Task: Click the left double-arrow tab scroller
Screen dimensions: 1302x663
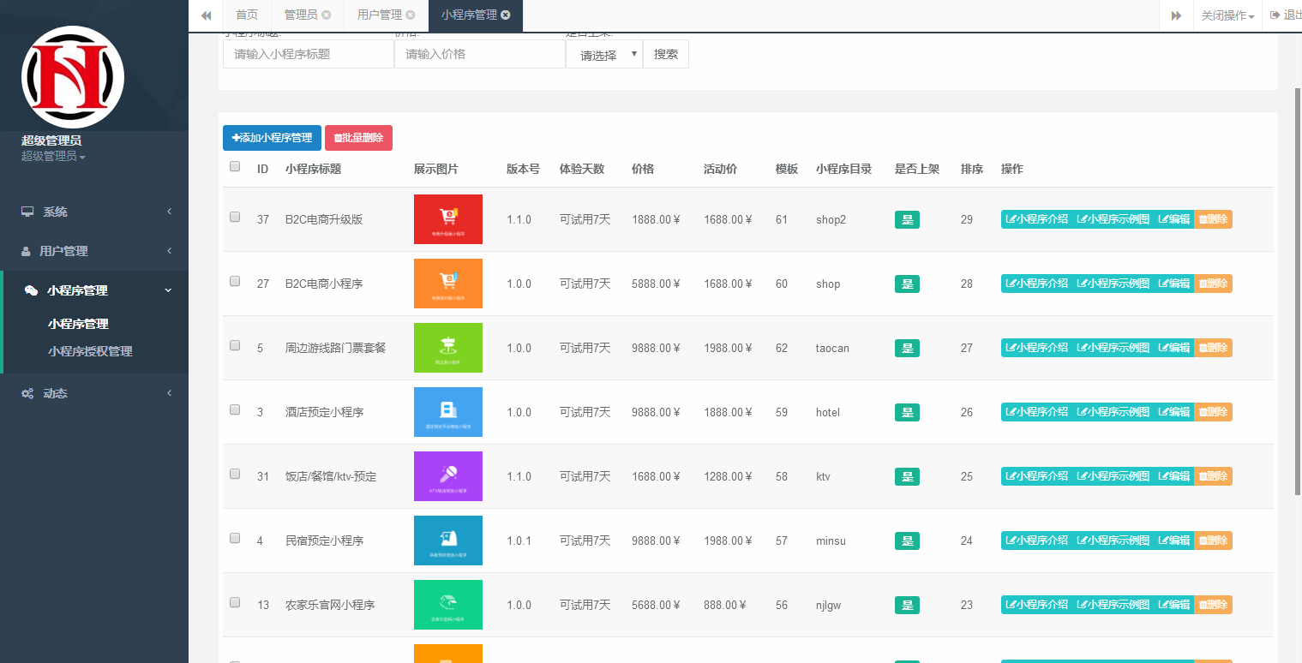Action: point(206,15)
